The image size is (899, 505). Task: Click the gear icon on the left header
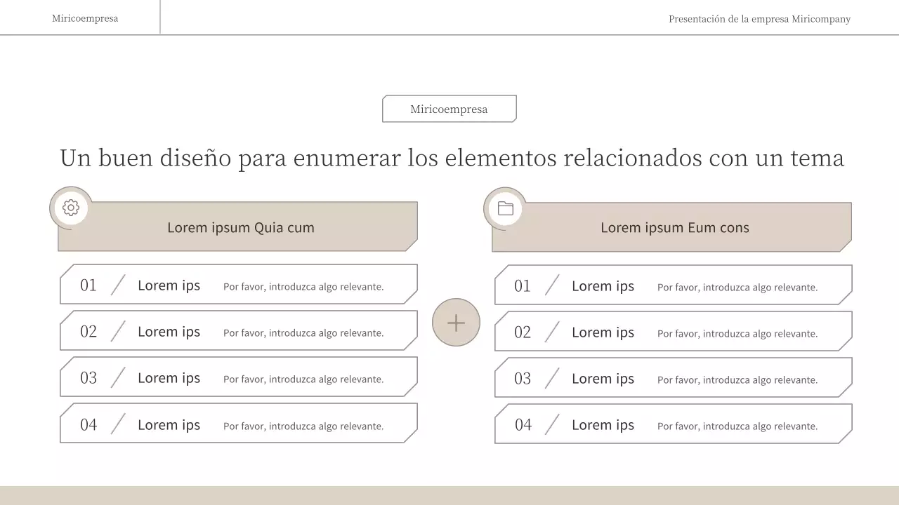point(71,208)
